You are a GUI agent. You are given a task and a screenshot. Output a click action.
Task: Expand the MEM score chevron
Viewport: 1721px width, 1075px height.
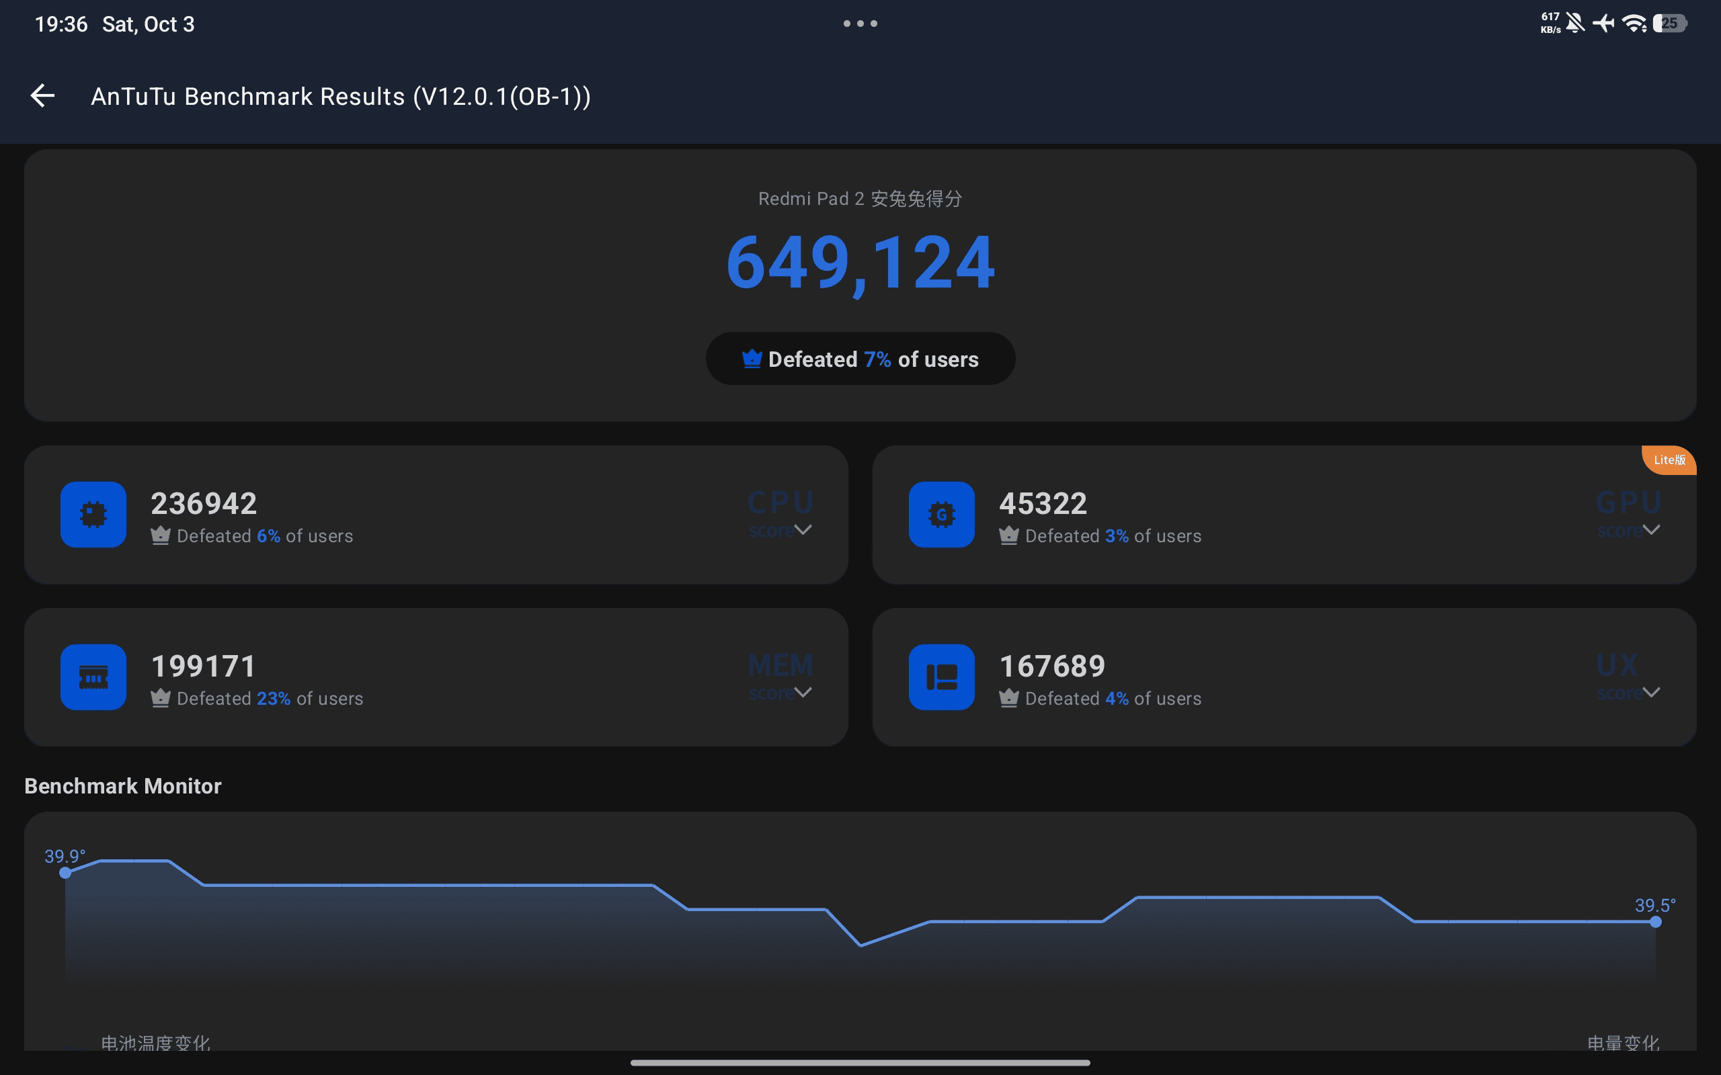[803, 693]
